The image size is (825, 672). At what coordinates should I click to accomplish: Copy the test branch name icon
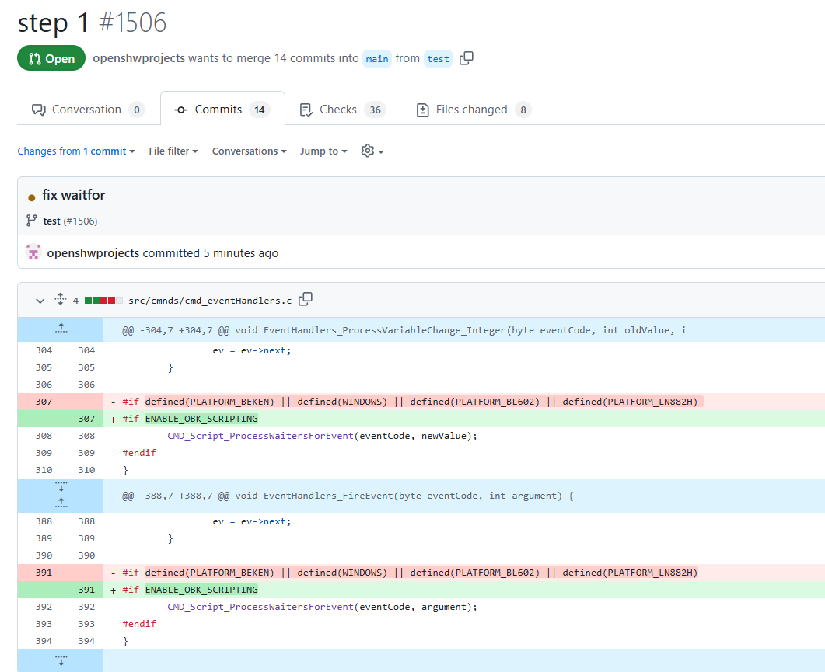(467, 58)
